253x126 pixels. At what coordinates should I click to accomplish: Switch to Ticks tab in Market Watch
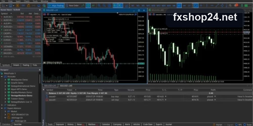35,65
